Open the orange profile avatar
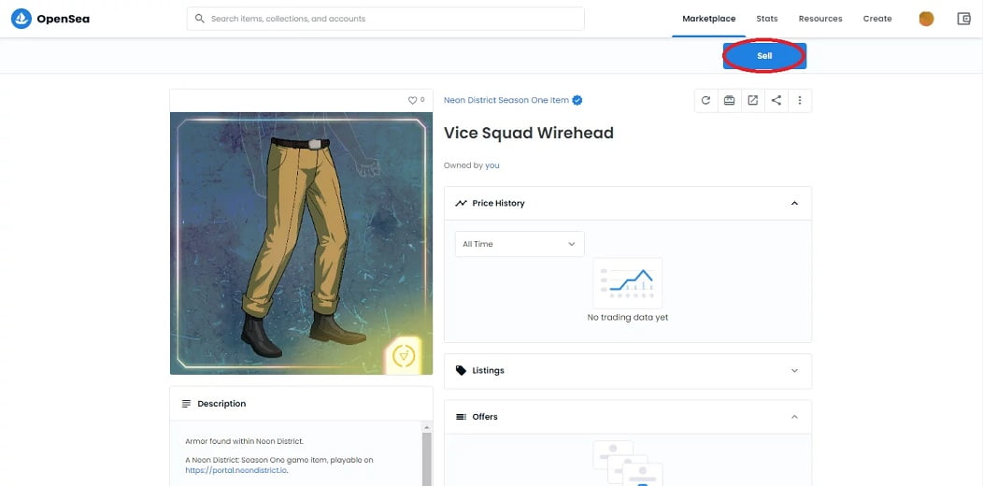Viewport: 983px width, 486px height. (x=926, y=19)
